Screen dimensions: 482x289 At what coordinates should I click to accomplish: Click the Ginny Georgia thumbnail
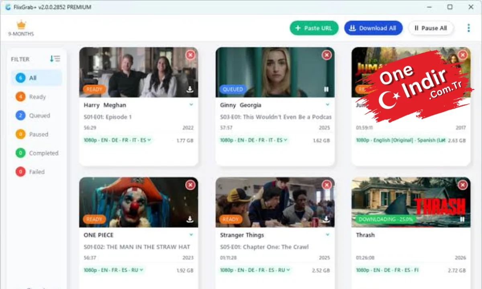point(275,72)
